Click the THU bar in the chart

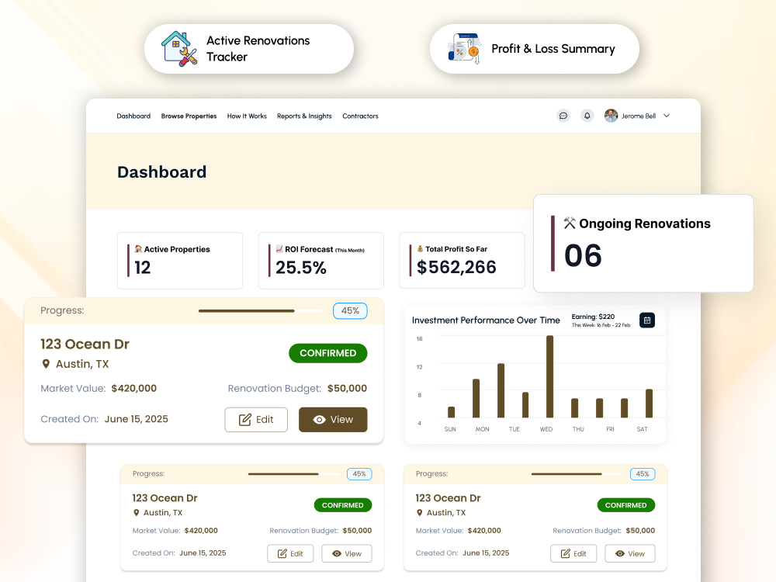point(574,408)
